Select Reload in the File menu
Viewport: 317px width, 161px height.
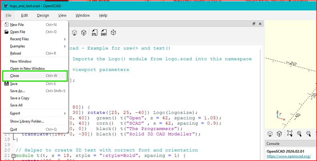[x=35, y=53]
